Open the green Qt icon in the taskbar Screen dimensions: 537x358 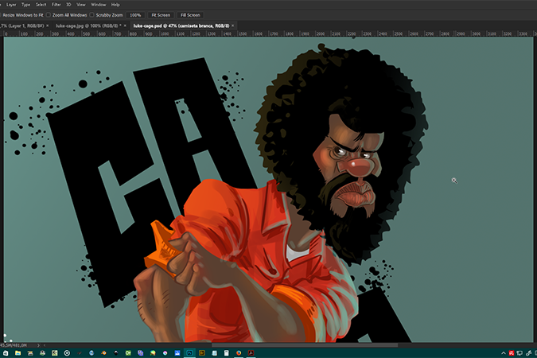[x=128, y=353]
